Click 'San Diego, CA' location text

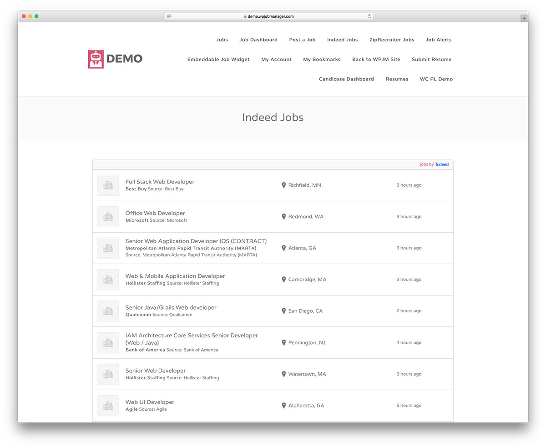[305, 311]
